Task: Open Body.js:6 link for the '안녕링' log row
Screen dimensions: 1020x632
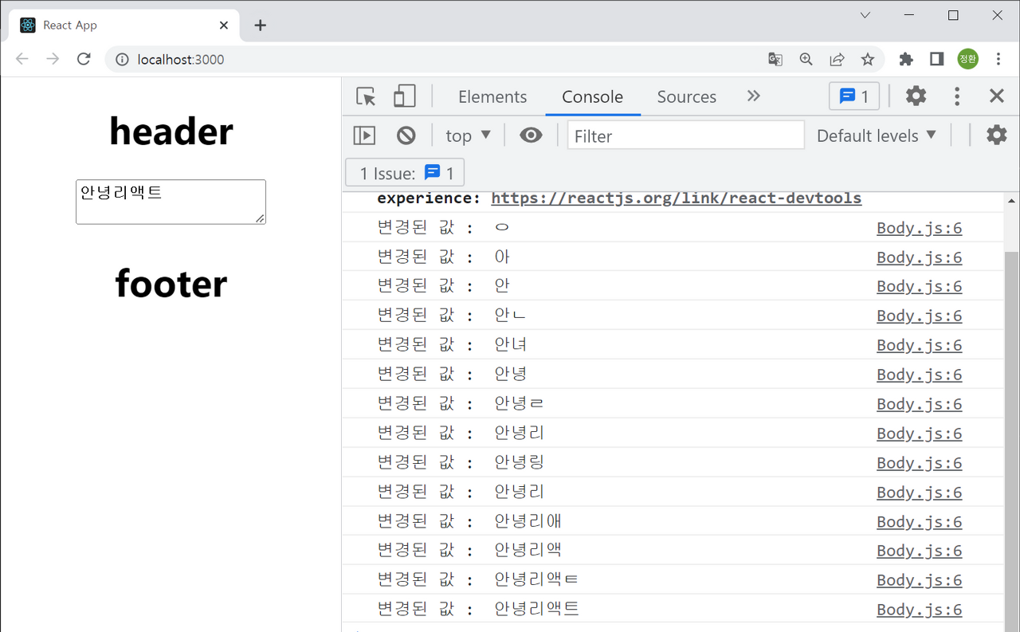Action: [x=920, y=463]
